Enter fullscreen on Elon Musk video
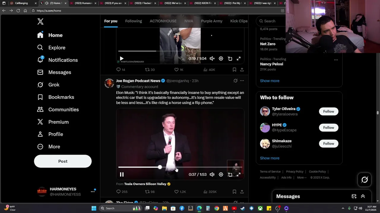Viewport: 380px width, 213px height. coord(239,175)
